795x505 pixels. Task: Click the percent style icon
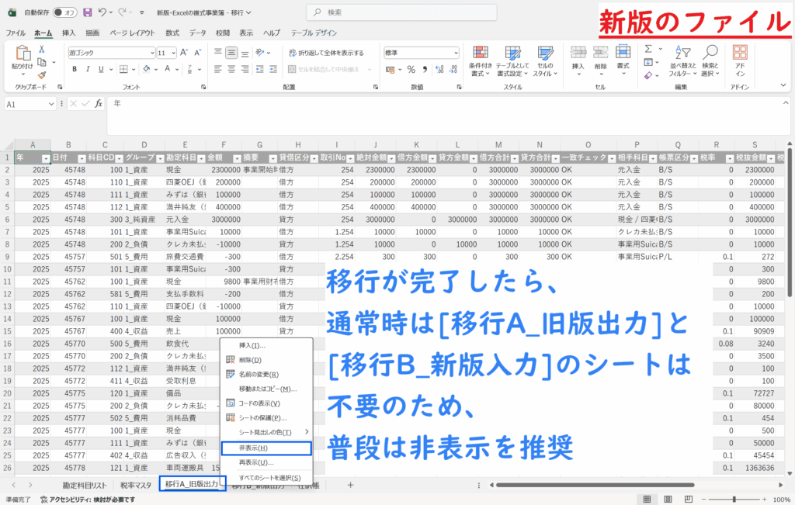411,69
